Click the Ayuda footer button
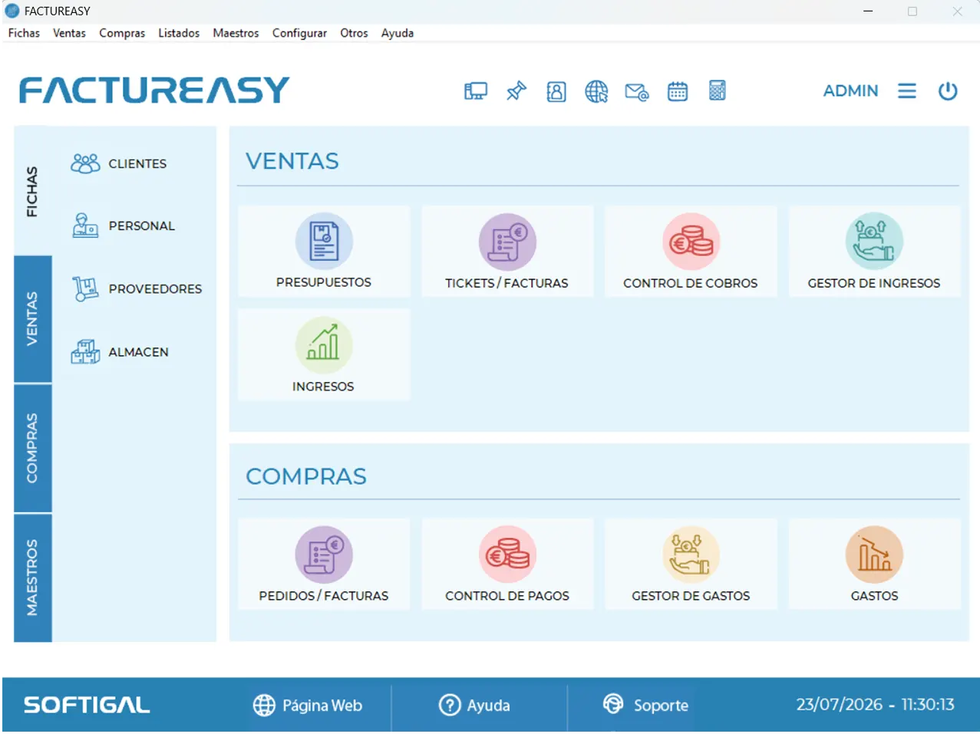Screen dimensions: 980x734 pos(474,705)
